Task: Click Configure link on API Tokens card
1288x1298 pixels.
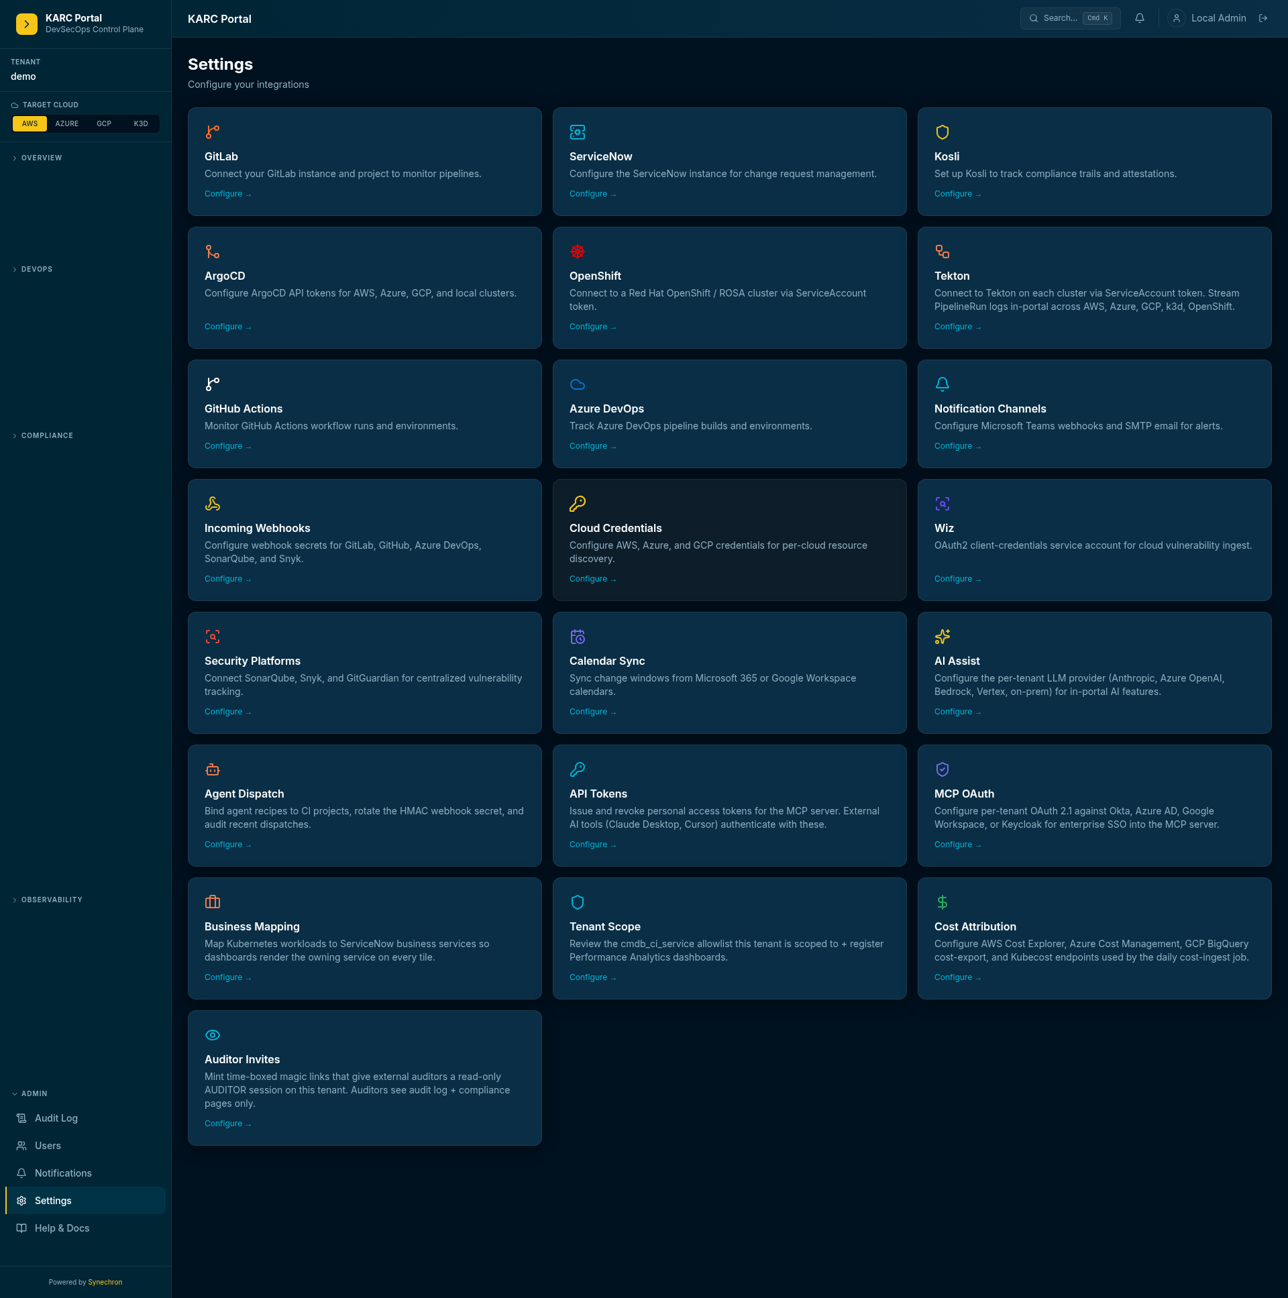Action: point(592,845)
